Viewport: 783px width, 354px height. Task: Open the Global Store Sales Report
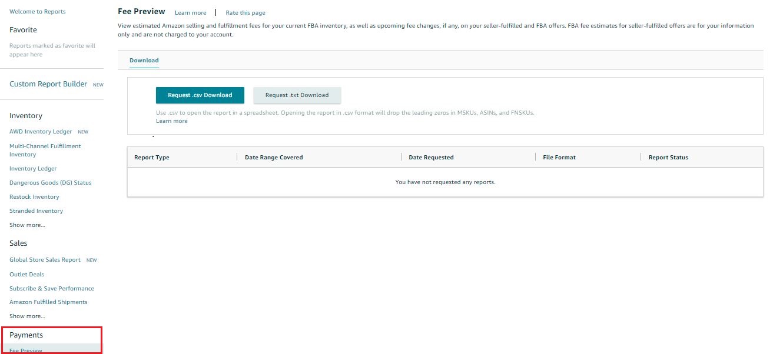coord(45,259)
